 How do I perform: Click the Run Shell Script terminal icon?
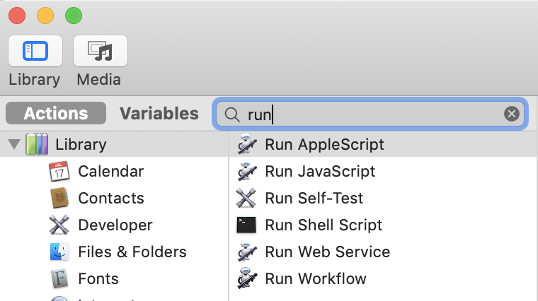(x=246, y=225)
